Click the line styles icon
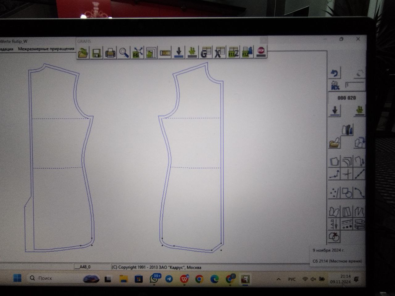 347,224
